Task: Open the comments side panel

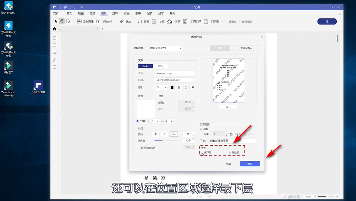Action: click(54, 52)
